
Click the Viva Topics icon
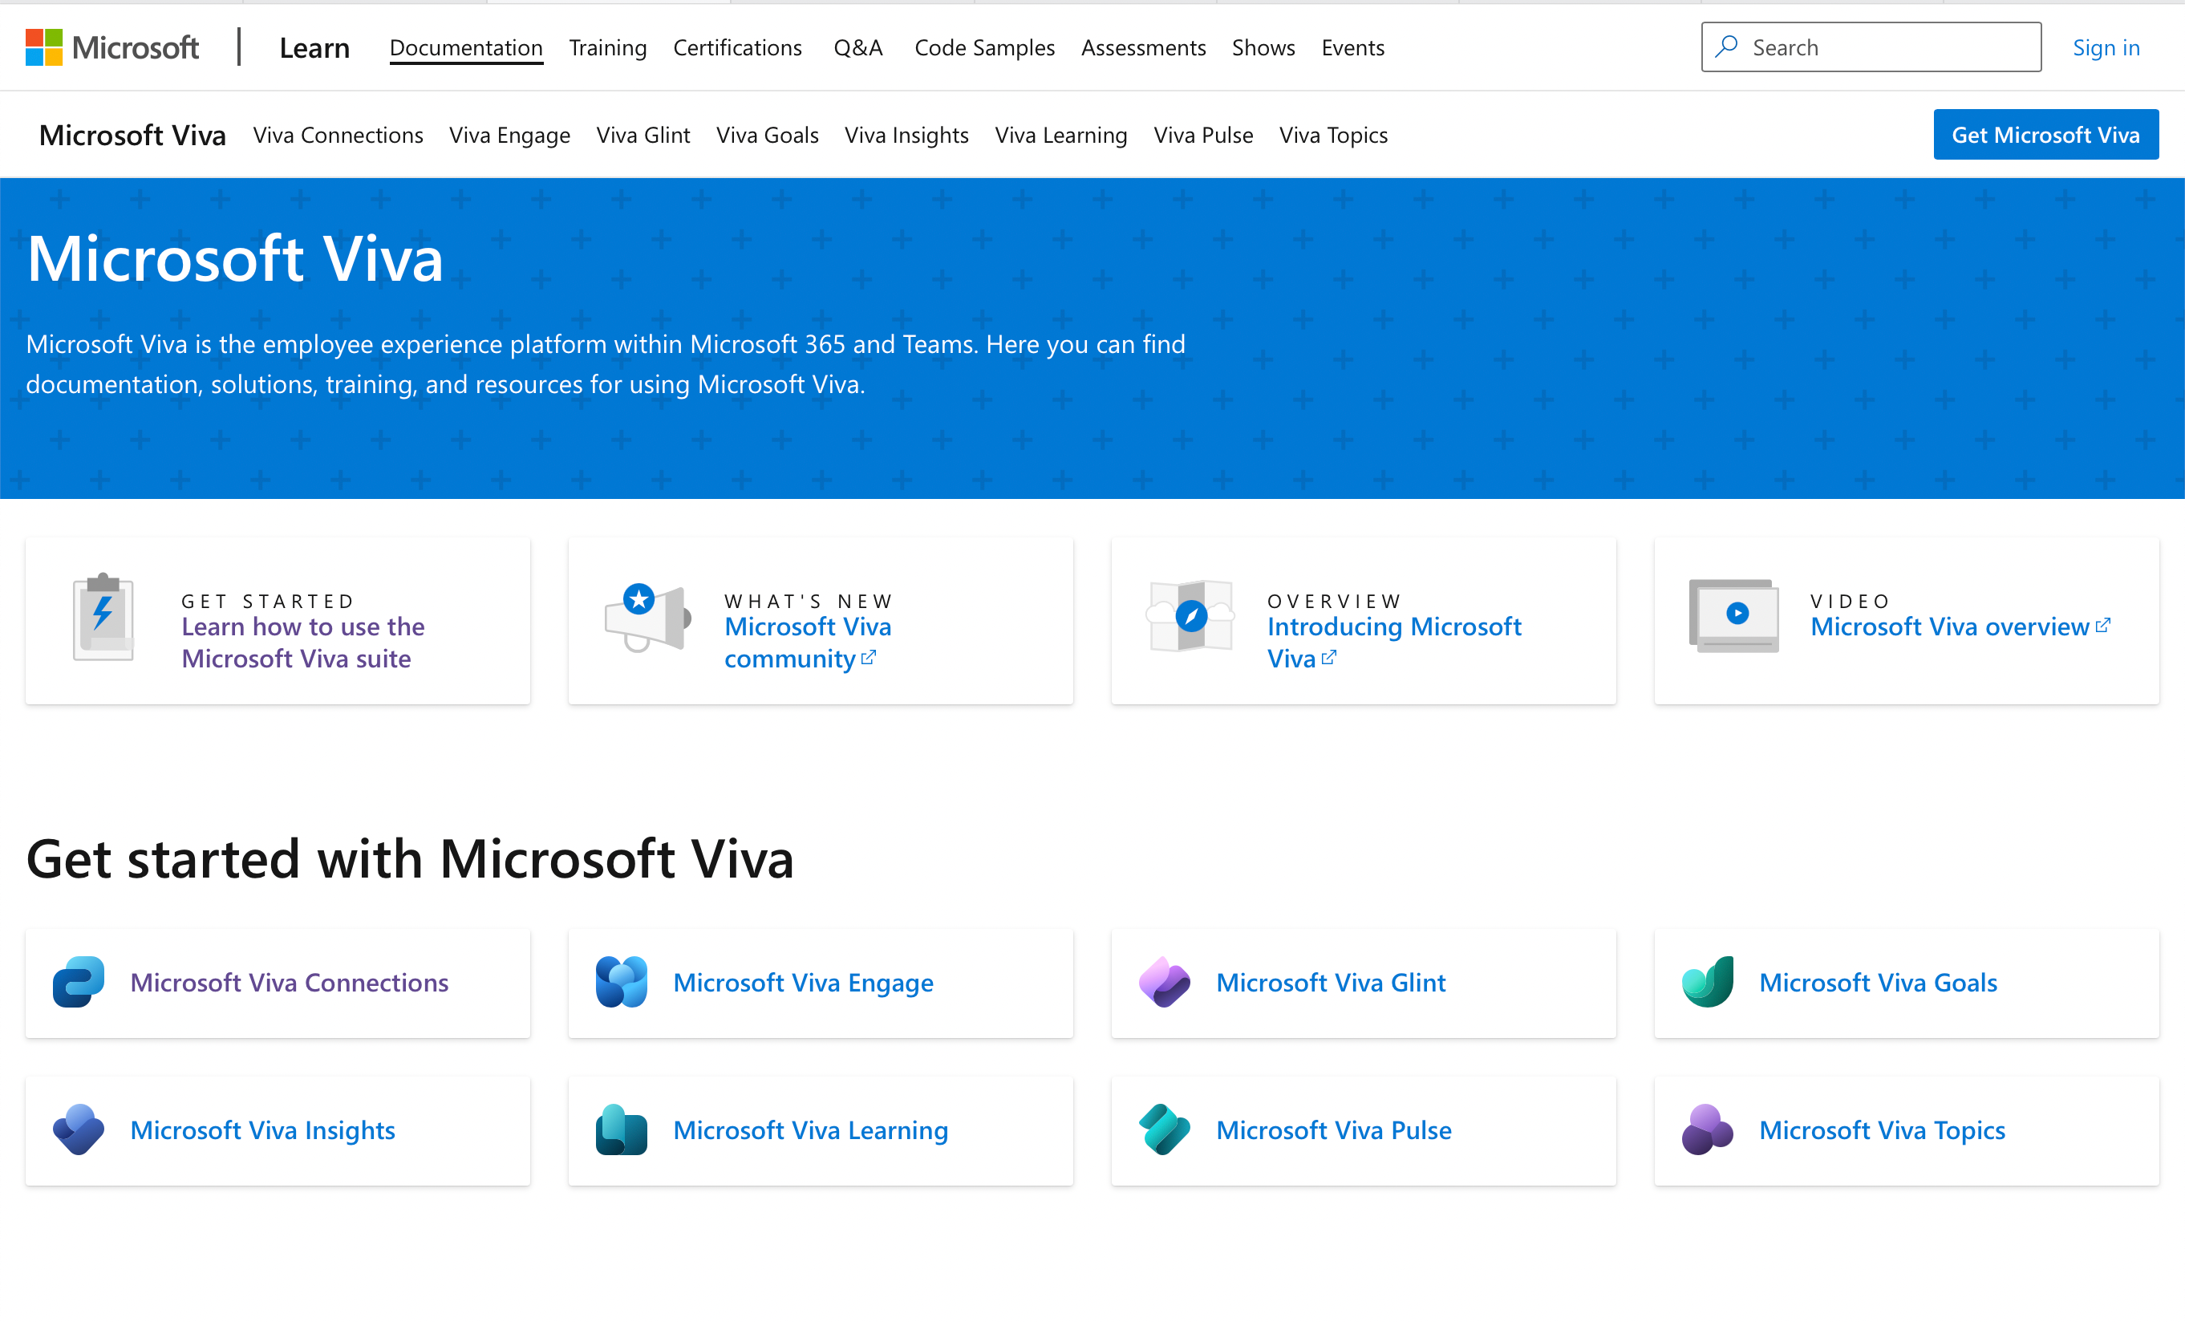point(1707,1129)
